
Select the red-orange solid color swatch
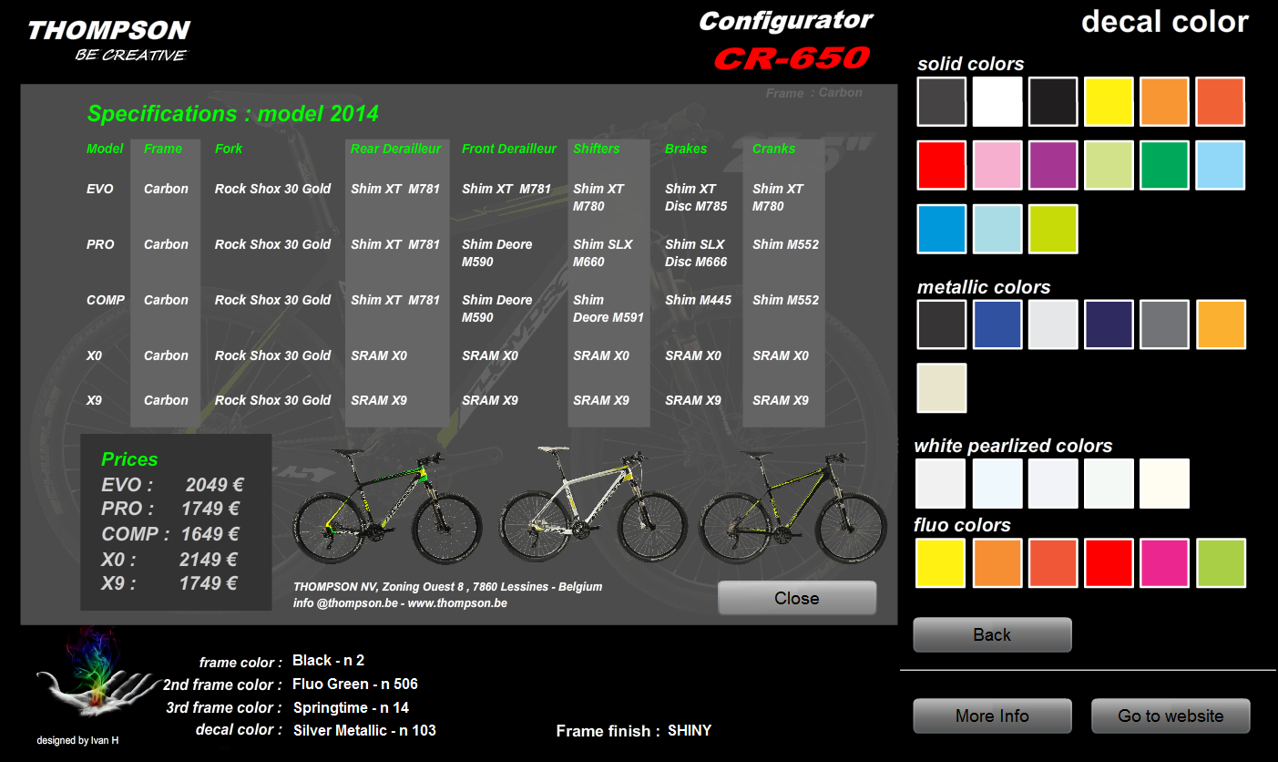[x=1220, y=101]
